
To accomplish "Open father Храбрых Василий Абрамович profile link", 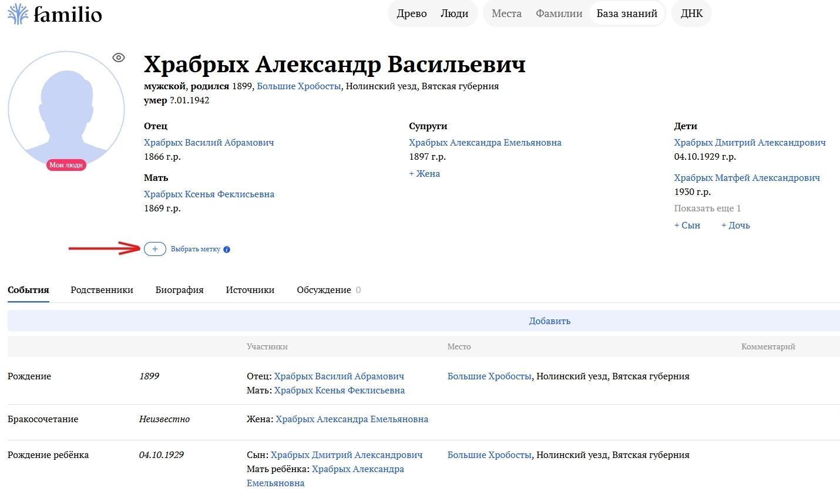I will (209, 143).
